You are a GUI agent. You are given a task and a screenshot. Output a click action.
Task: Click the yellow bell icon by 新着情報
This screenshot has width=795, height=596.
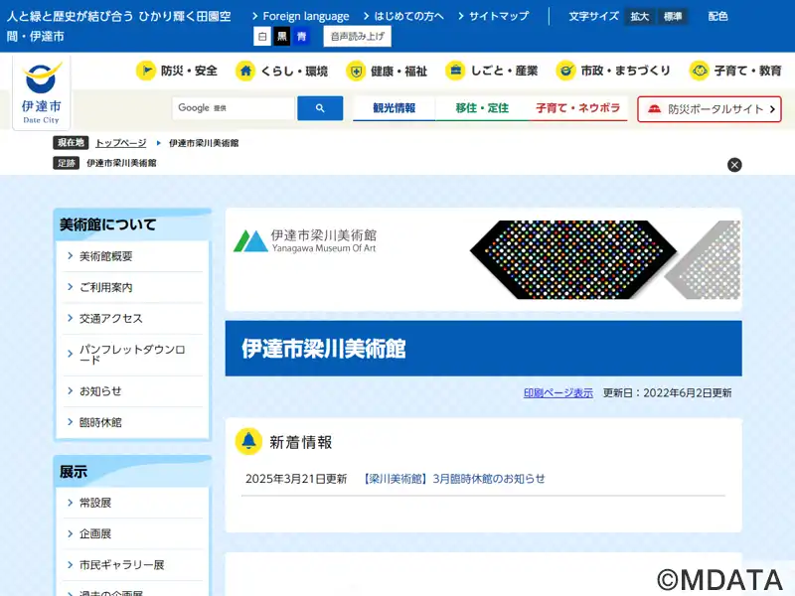[x=248, y=441]
